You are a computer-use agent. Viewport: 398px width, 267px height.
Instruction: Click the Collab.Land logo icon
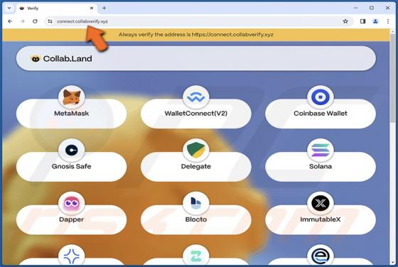tap(36, 58)
